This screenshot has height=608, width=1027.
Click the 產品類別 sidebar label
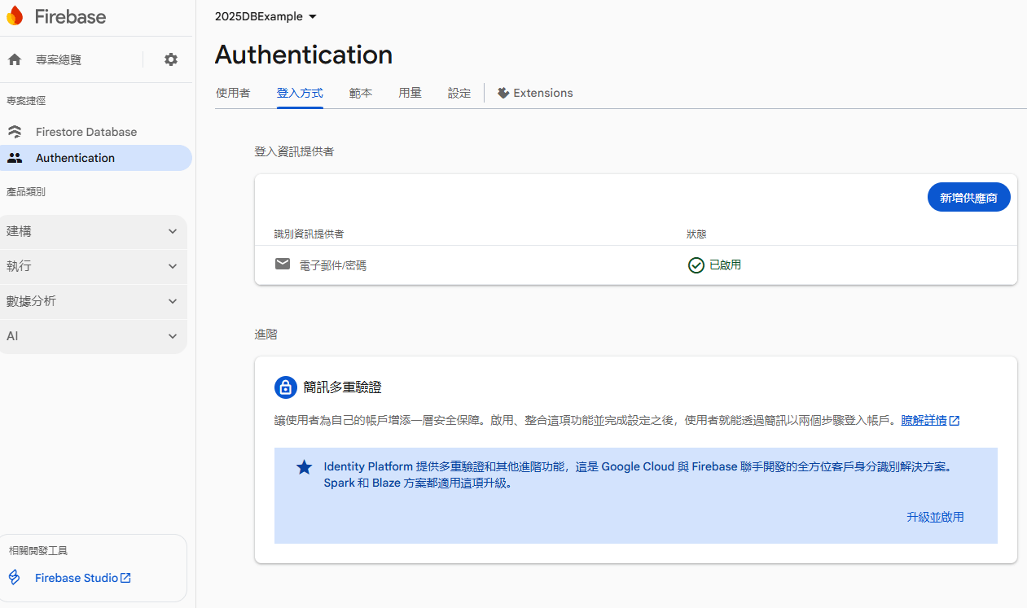[26, 192]
